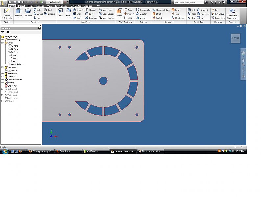Expand the Circular Pattern1 node
Viewport: 263px width, 197px height.
coord(2,80)
